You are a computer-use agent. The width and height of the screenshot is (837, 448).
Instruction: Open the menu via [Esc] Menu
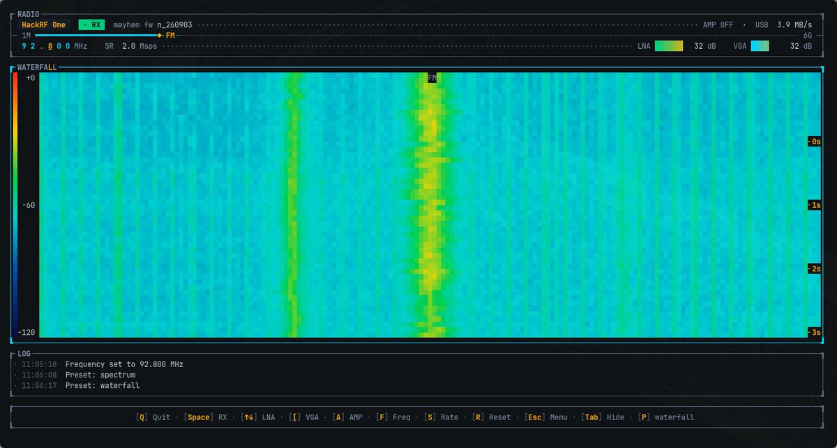[548, 417]
